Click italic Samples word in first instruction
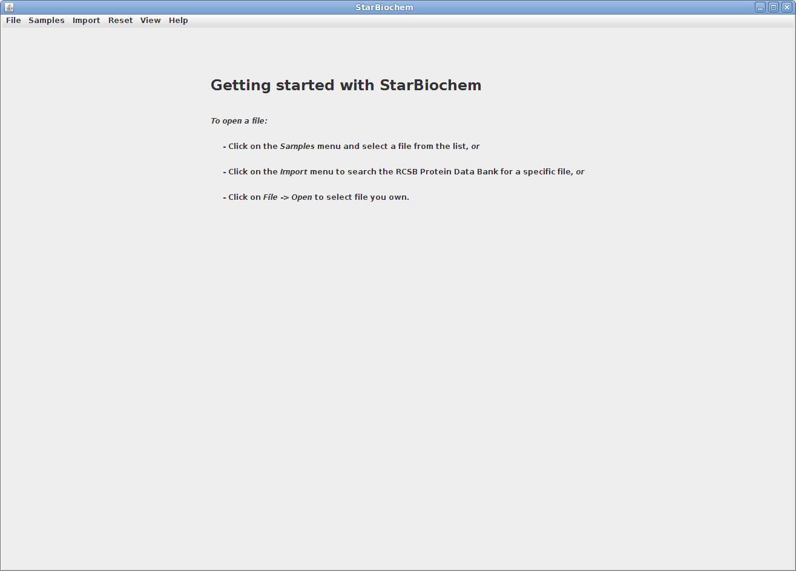The width and height of the screenshot is (796, 571). 297,147
